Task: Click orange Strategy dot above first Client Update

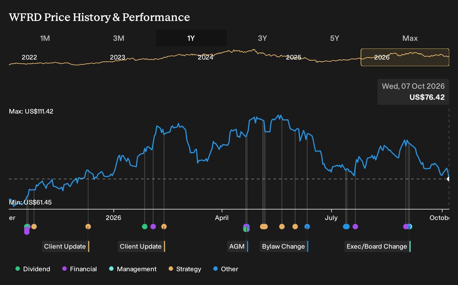Action: point(88,227)
